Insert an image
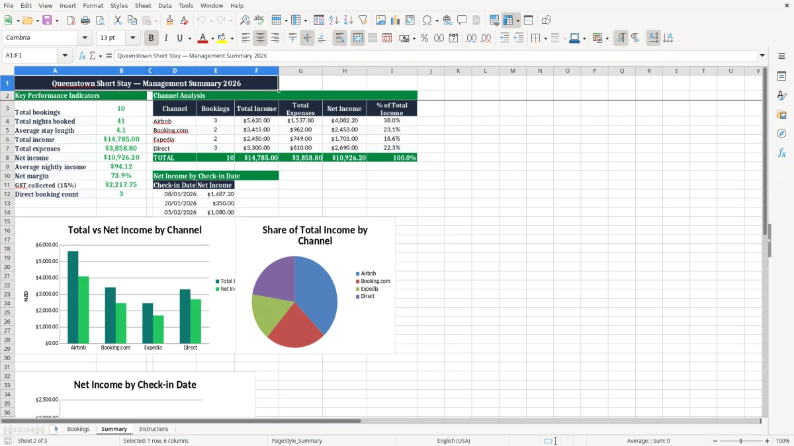 [381, 20]
